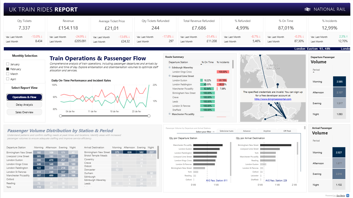Collapse the Liverpool Lime Street group

[x=170, y=76]
